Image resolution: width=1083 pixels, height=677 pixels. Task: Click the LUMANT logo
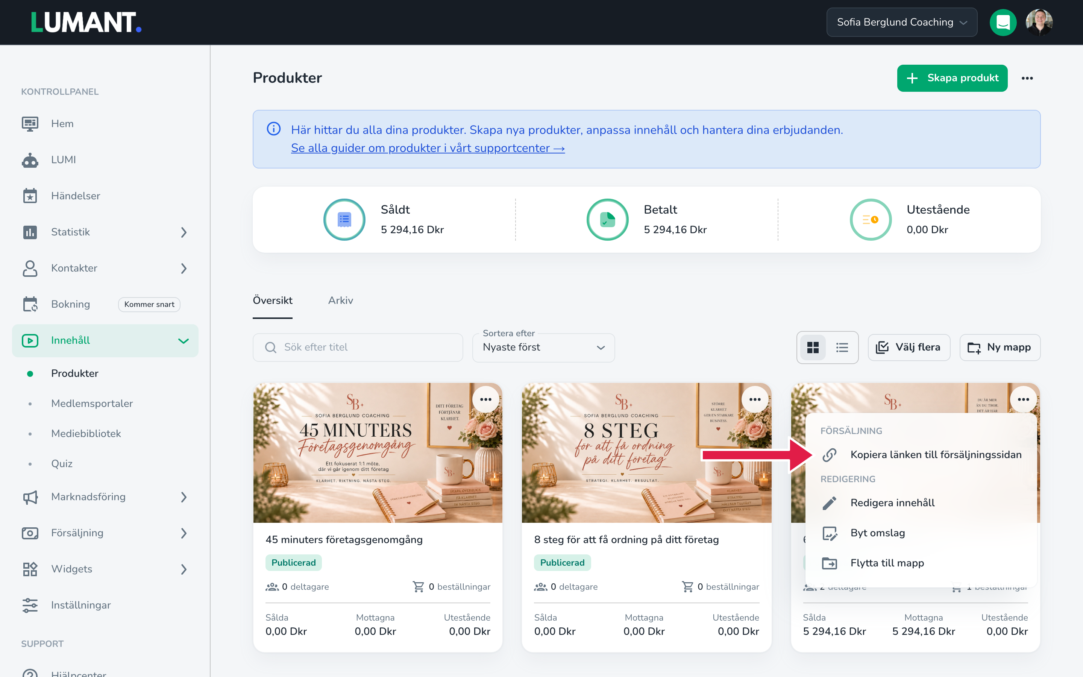point(86,23)
